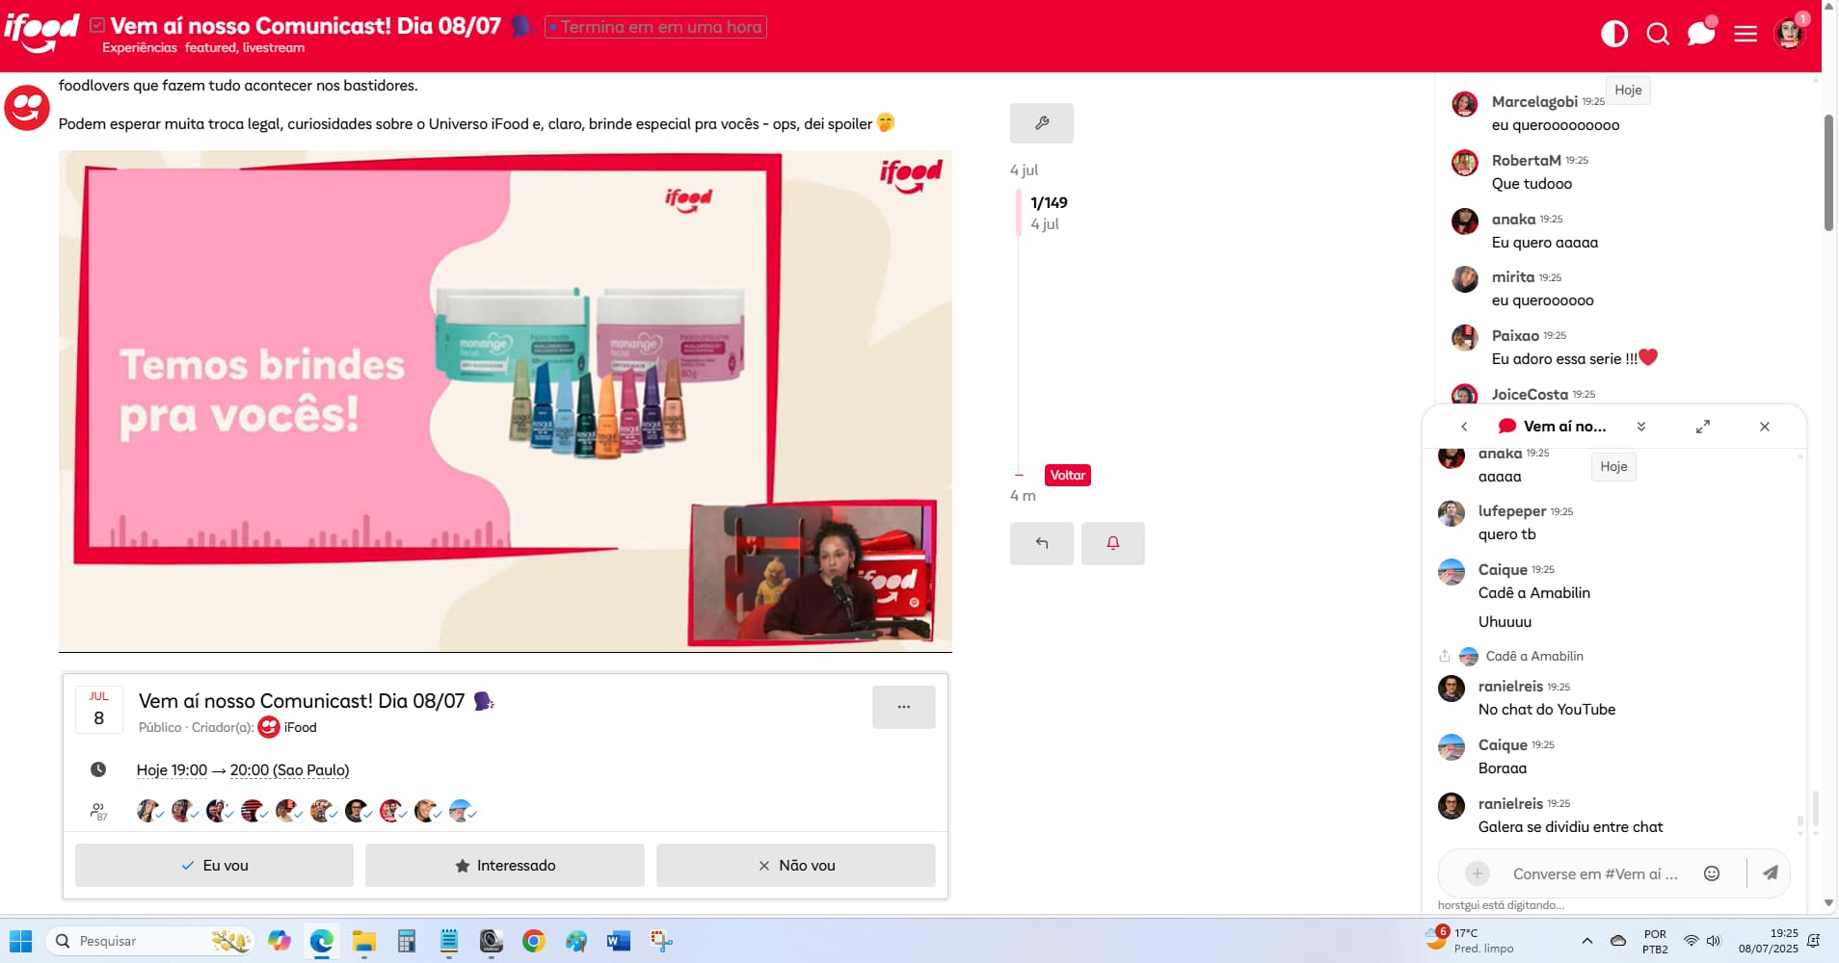Open Paixao's username in side chat

pos(1515,335)
